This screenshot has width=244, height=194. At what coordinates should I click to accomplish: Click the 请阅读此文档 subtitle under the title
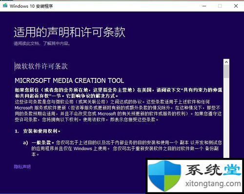point(42,43)
